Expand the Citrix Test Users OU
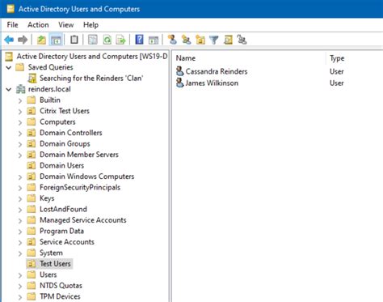This screenshot has height=302, width=383. [x=20, y=111]
